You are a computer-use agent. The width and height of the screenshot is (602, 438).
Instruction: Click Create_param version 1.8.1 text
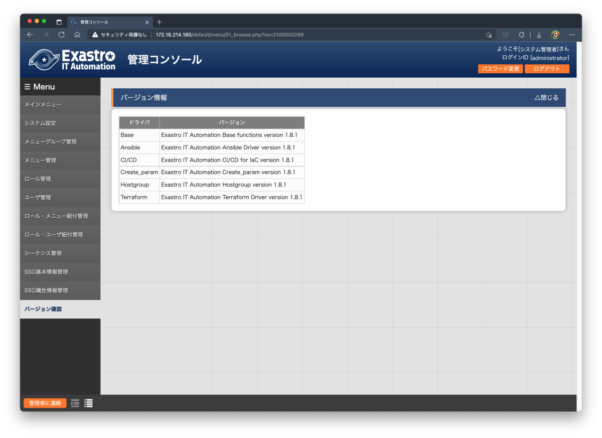click(228, 172)
